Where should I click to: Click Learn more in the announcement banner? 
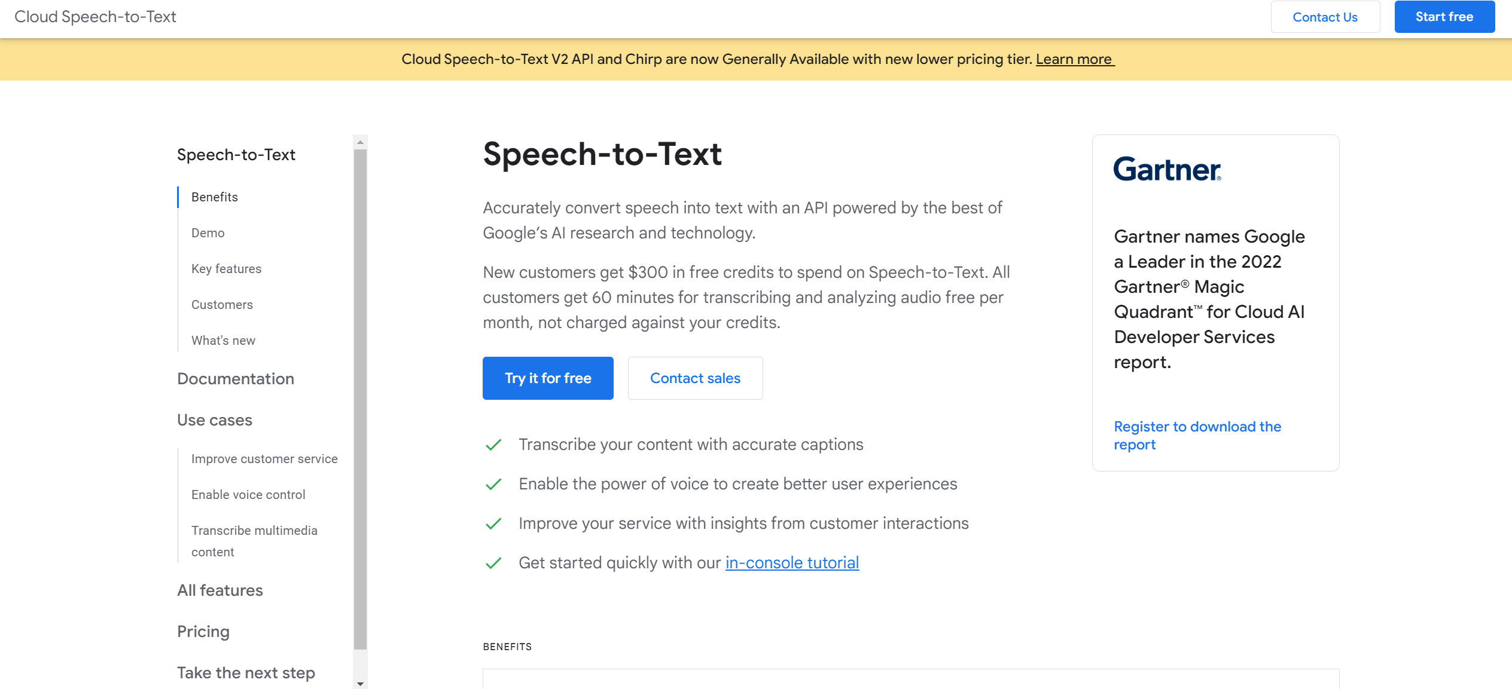point(1075,59)
